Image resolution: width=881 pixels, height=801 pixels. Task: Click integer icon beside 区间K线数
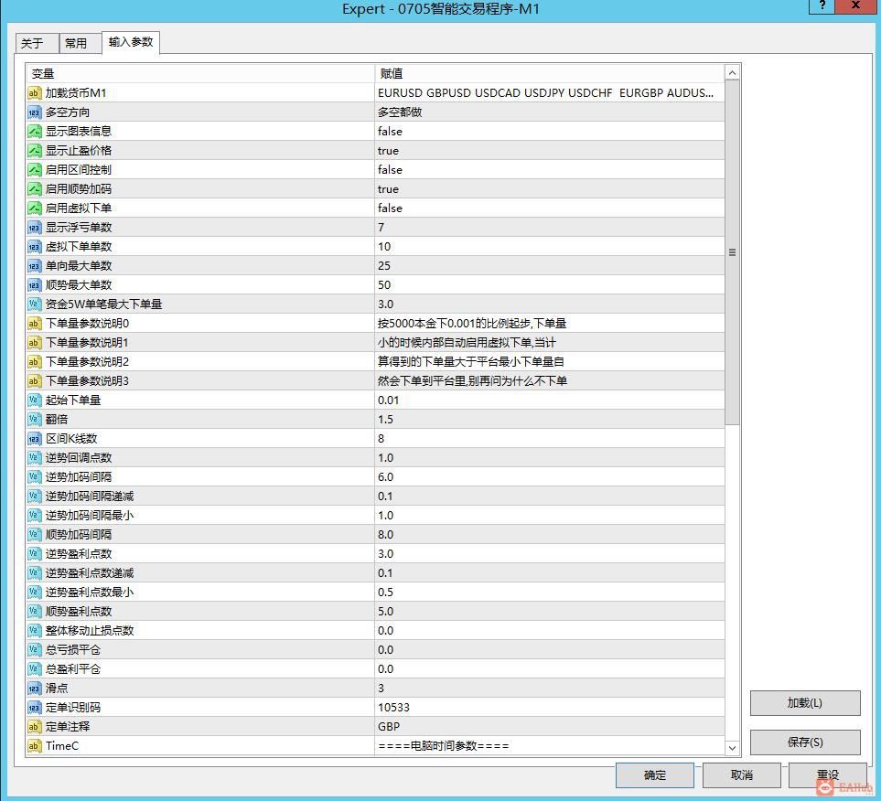[x=34, y=439]
